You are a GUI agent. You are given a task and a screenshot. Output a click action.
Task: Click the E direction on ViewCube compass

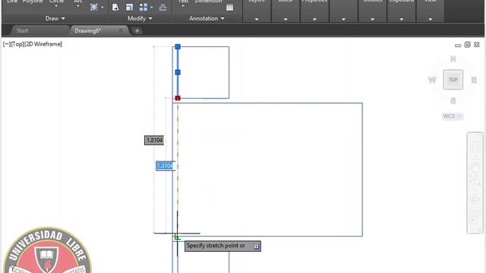474,80
